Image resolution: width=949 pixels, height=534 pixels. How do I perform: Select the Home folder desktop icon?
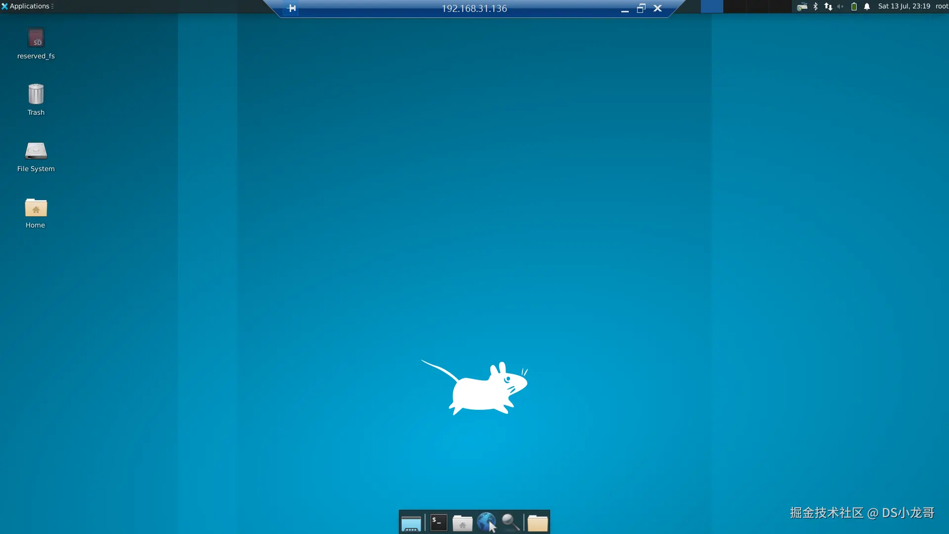36,208
